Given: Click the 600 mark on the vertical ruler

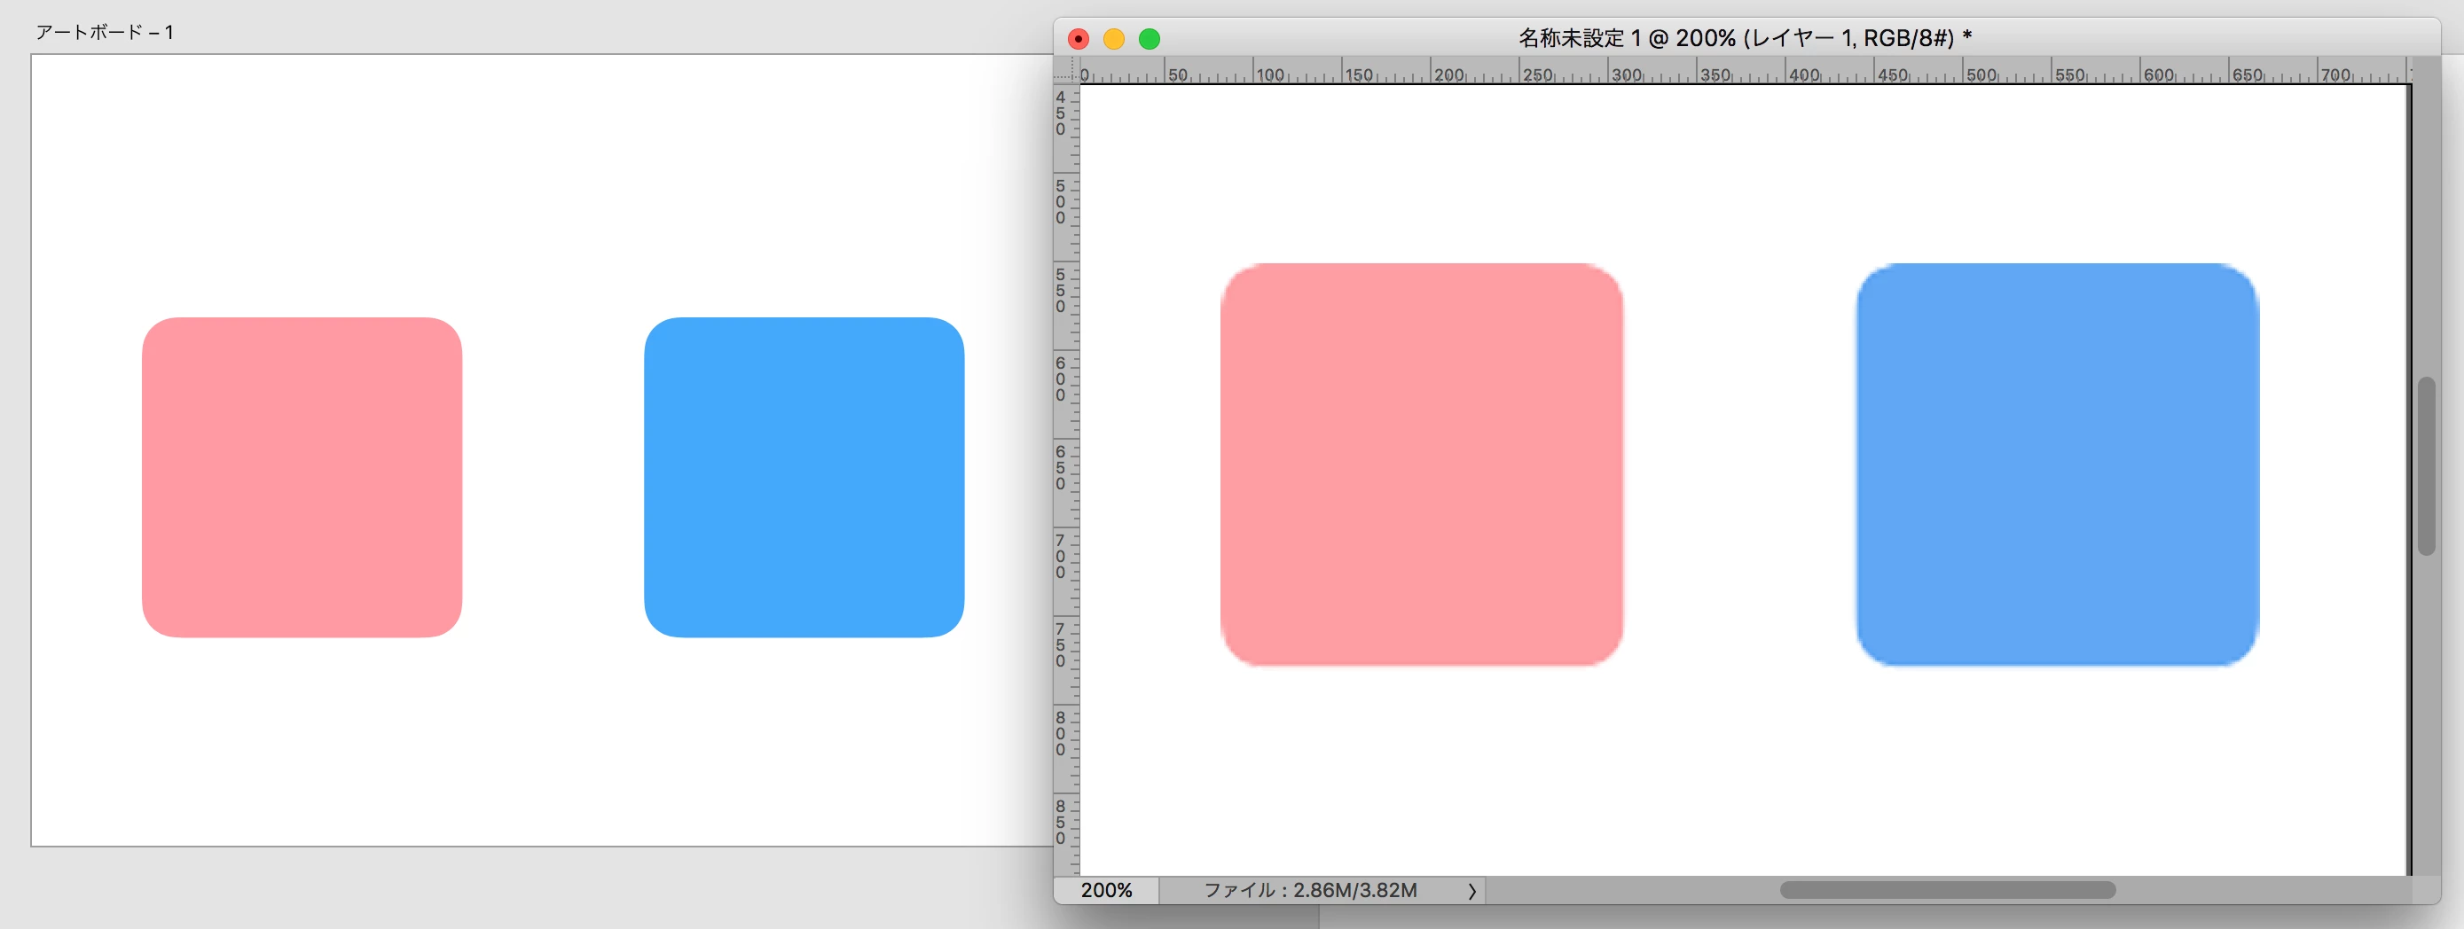Looking at the screenshot, I should 1060,379.
